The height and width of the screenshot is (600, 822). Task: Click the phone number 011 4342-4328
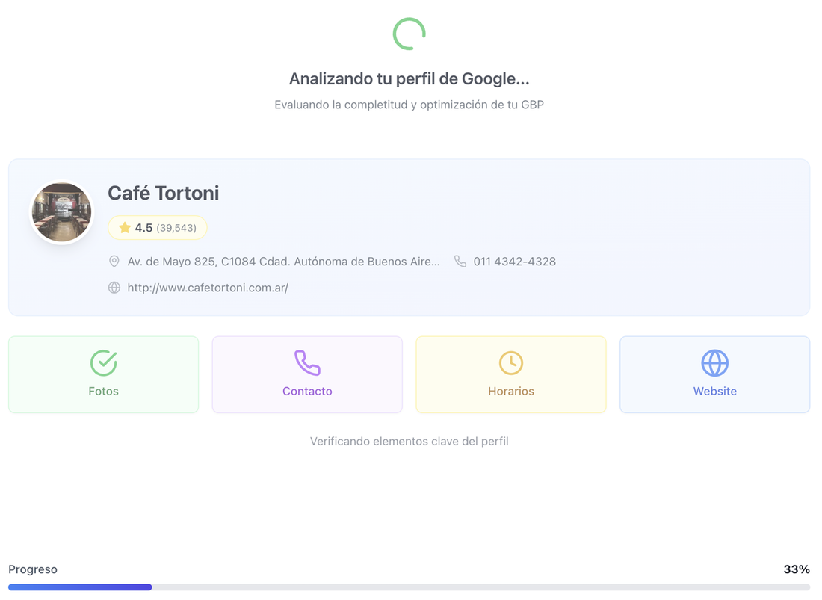pyautogui.click(x=515, y=261)
